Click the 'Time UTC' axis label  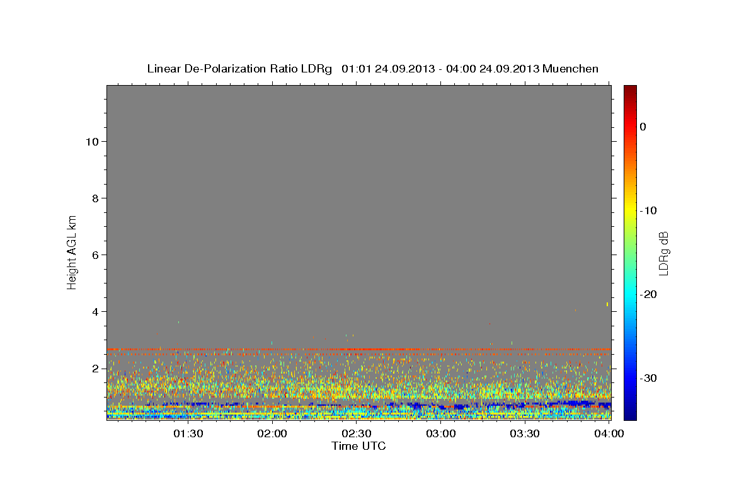pyautogui.click(x=358, y=446)
